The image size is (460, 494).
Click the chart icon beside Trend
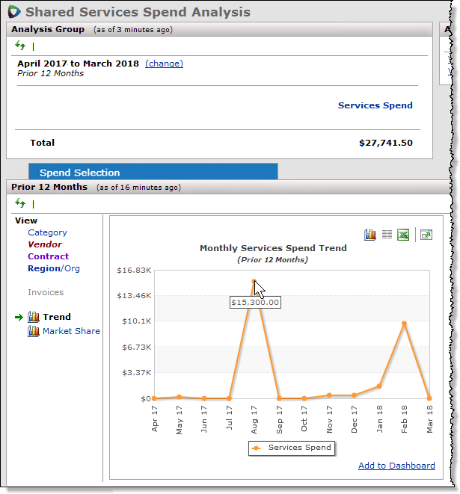[x=34, y=317]
